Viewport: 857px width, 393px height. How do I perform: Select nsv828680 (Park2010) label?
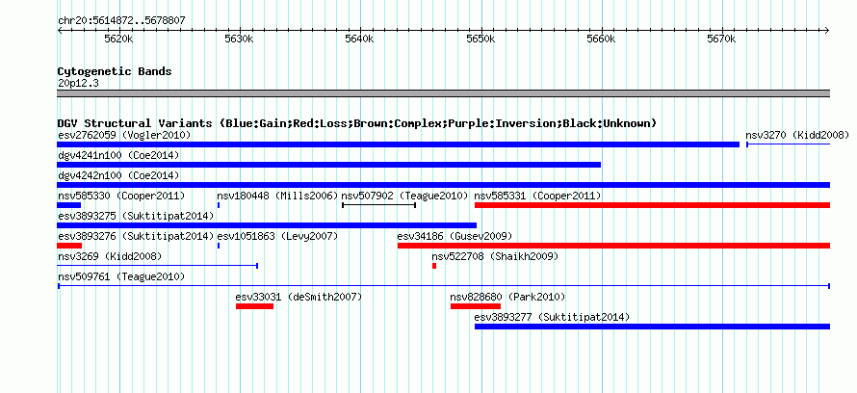507,297
